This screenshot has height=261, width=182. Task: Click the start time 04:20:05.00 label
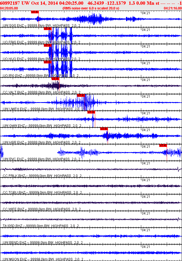point(9,8)
